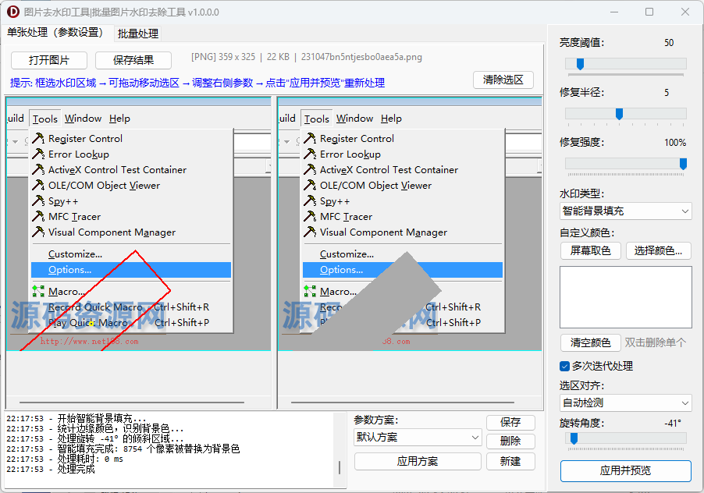
Task: Click the 打开图片 button
Action: click(48, 60)
